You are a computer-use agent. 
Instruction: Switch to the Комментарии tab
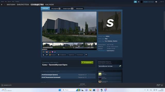[x=68, y=8]
